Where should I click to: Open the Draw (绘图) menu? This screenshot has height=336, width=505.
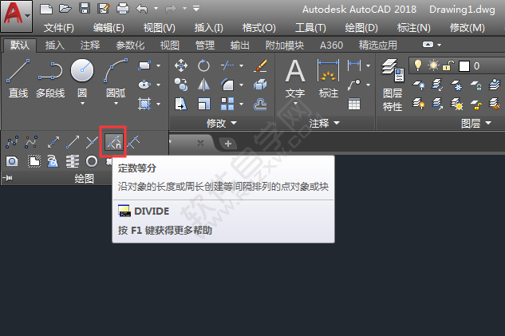[361, 28]
